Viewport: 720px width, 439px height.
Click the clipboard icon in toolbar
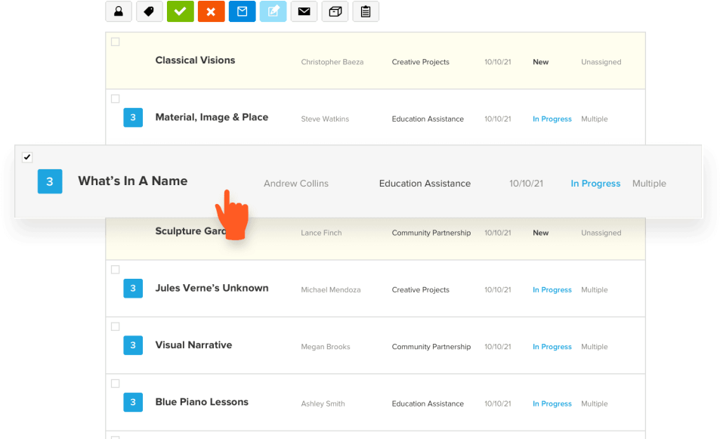366,11
